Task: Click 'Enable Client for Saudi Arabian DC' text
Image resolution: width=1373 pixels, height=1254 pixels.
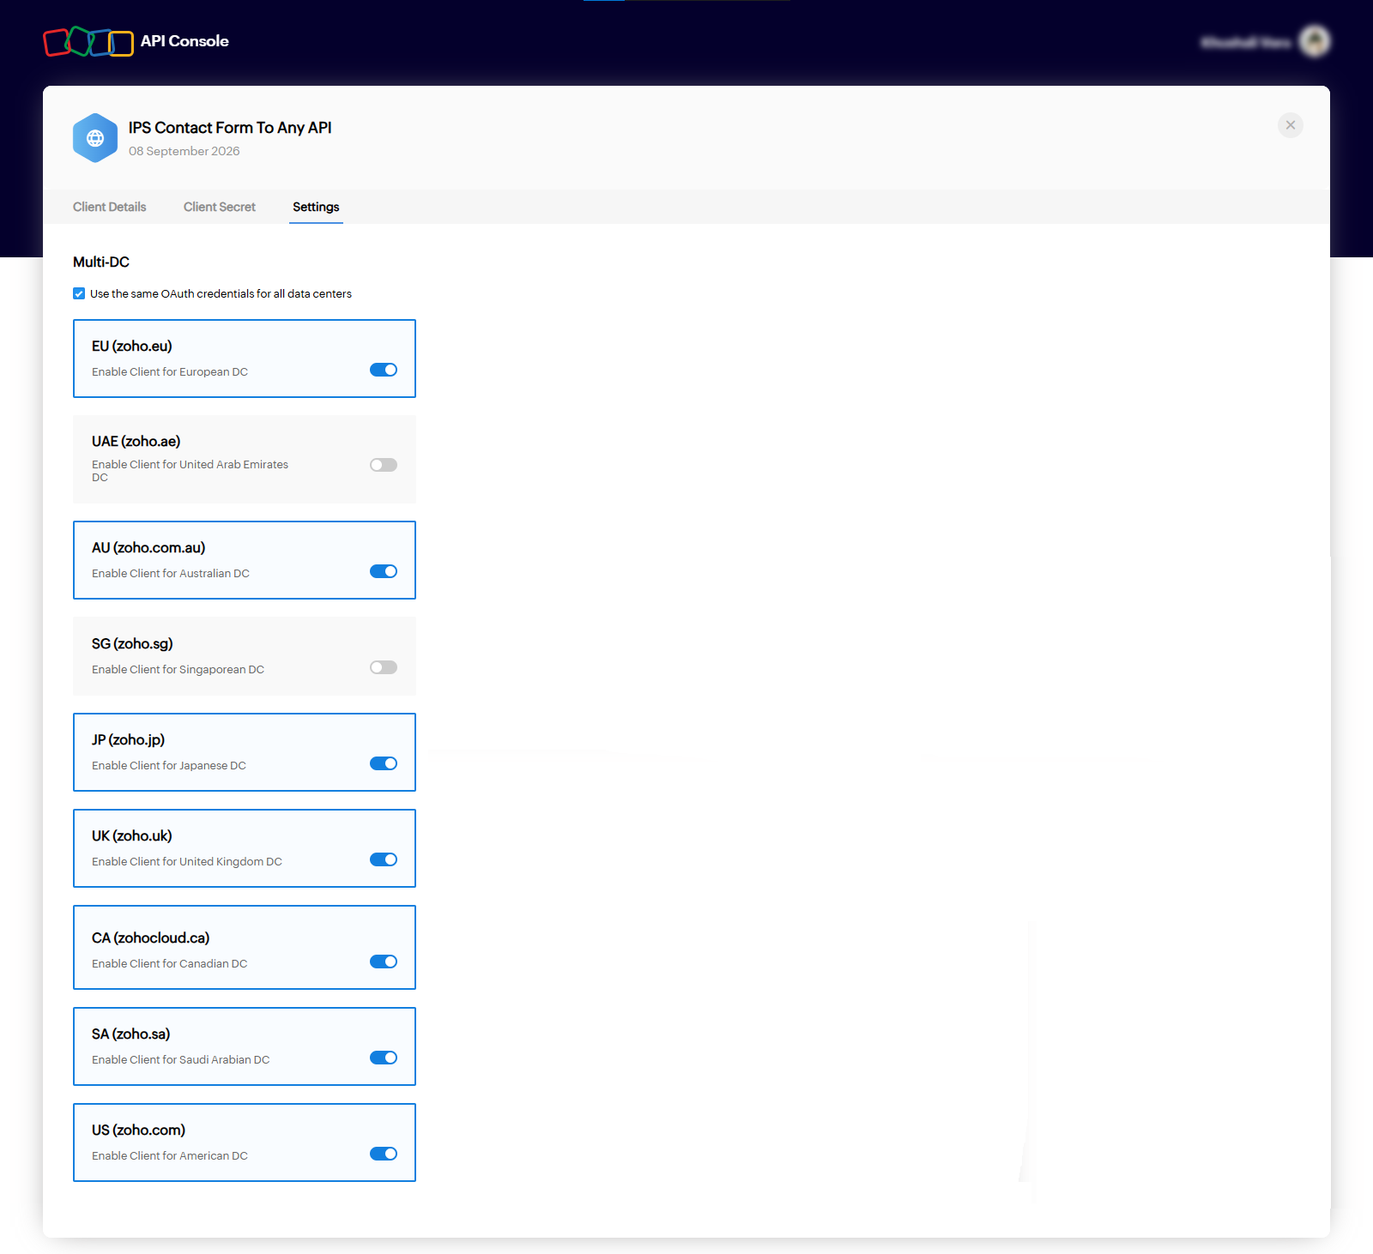Action: [x=181, y=1059]
